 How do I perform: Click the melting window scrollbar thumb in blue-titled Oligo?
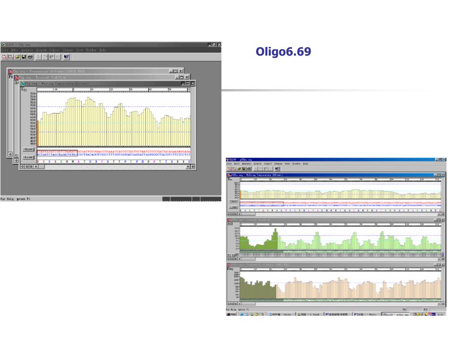point(249,214)
